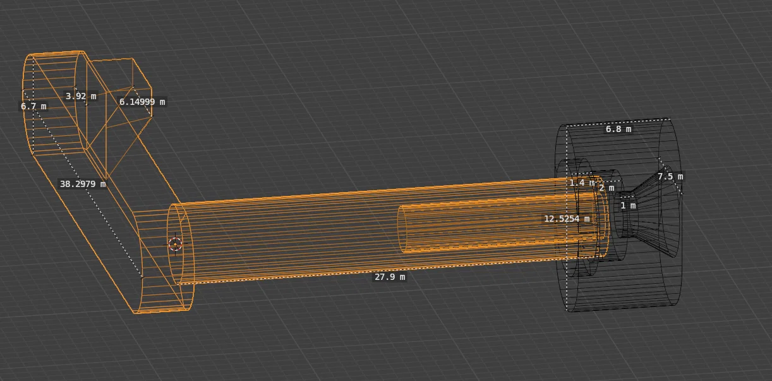Viewport: 772px width, 381px height.
Task: Click the 3.92 m measurement label
Action: coord(81,96)
